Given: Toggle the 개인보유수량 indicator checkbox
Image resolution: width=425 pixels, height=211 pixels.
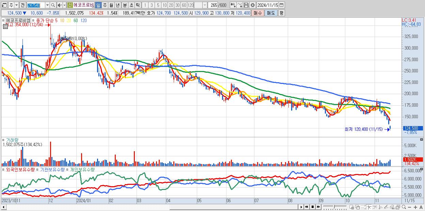Looking at the screenshot, I should (68, 169).
